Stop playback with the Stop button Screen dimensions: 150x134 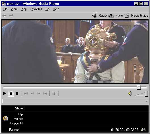pos(17,94)
